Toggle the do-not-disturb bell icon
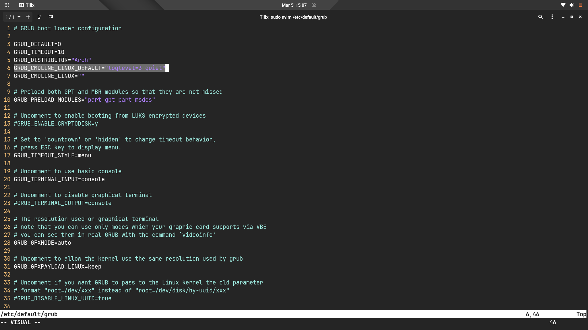 (314, 5)
